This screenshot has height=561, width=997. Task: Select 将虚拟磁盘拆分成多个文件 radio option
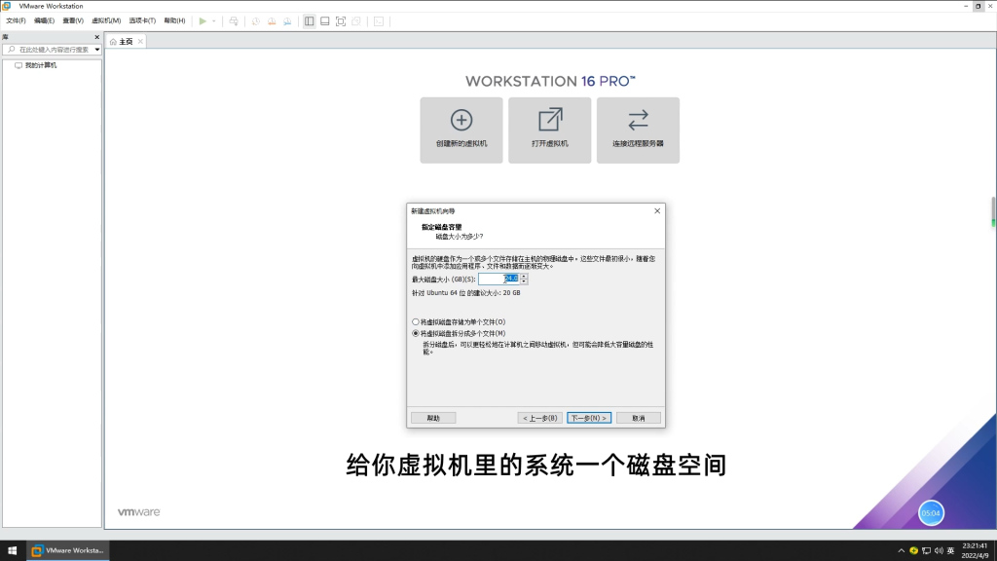pos(417,333)
